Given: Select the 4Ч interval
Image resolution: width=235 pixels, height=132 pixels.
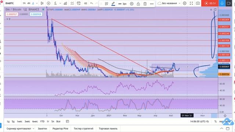Looking at the screenshot, I should tap(29, 3).
